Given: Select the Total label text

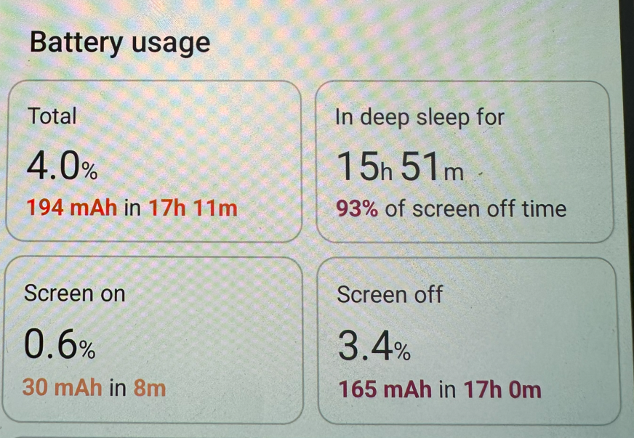Looking at the screenshot, I should tap(52, 115).
